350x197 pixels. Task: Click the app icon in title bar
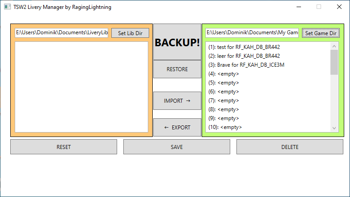click(x=7, y=7)
